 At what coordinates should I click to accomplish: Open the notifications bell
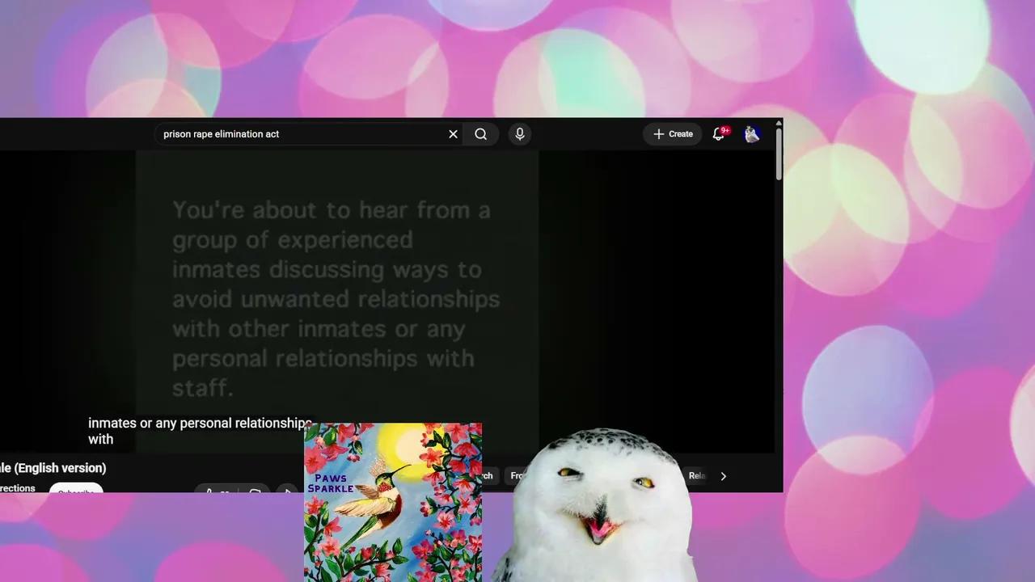[x=718, y=134]
